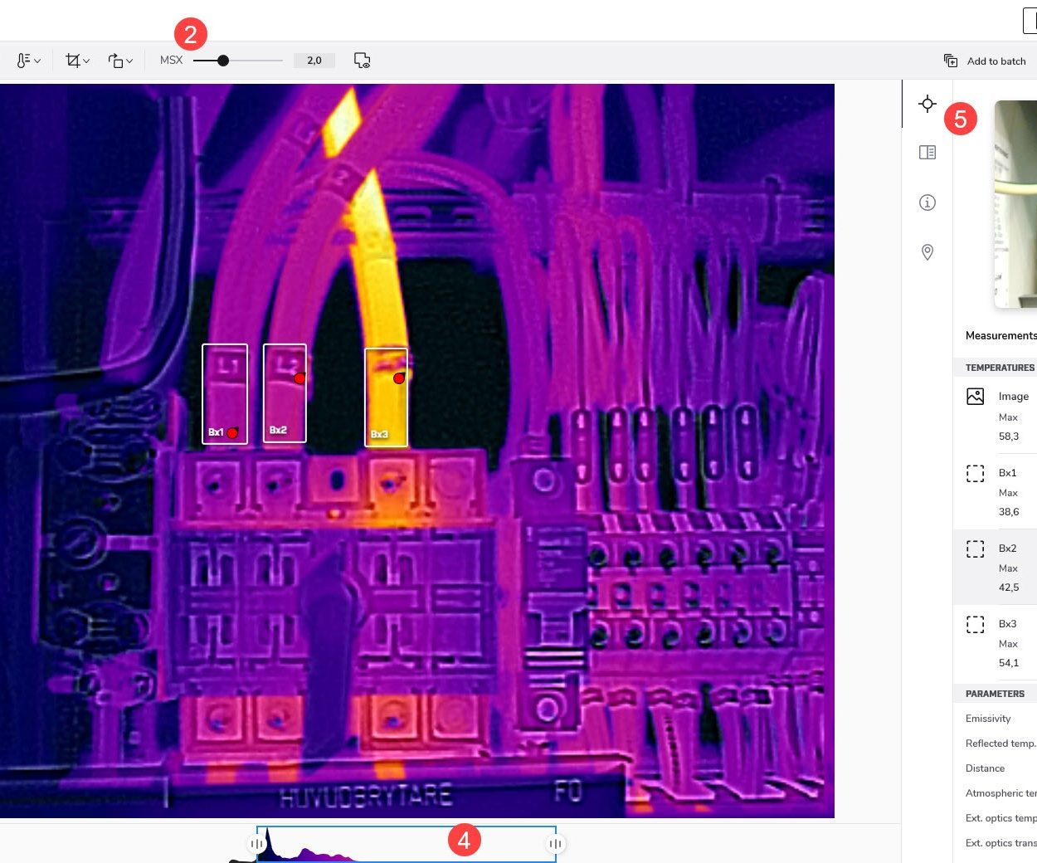Click the Emissivity parameter
The height and width of the screenshot is (863, 1037).
click(988, 719)
